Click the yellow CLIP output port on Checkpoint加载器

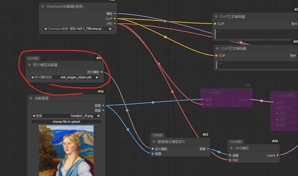pos(115,18)
